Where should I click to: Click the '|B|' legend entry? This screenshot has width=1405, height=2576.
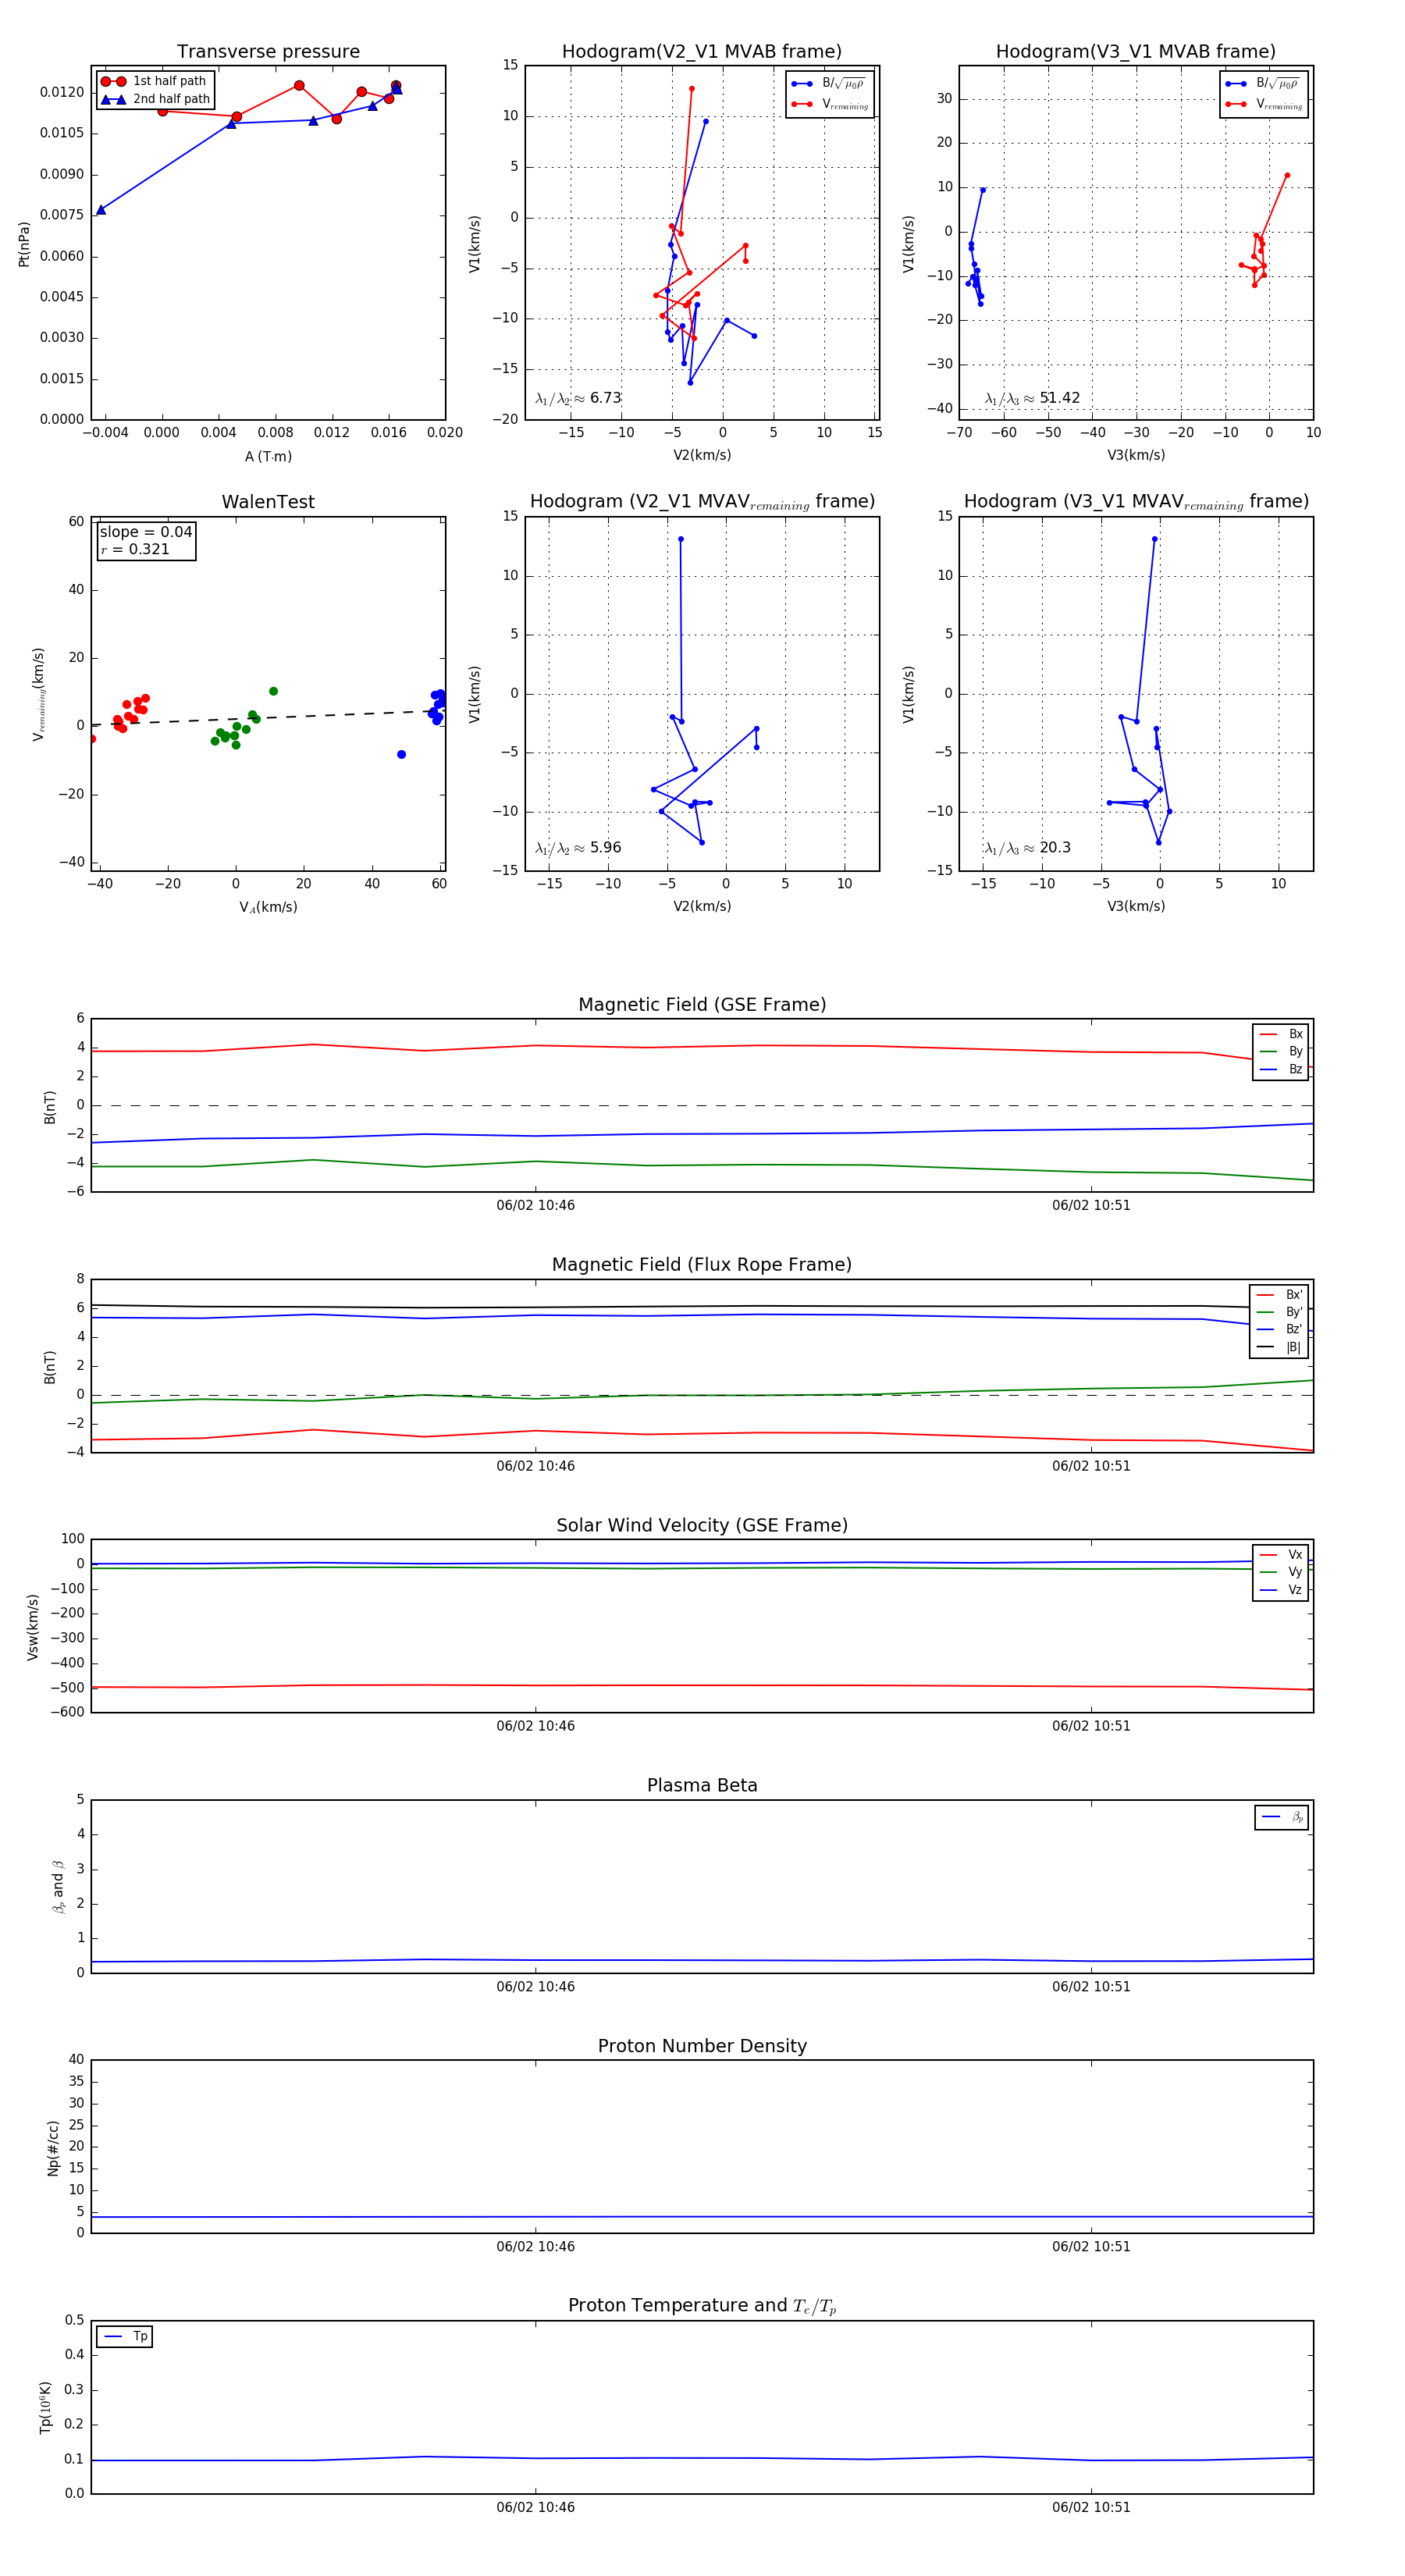point(1280,1348)
